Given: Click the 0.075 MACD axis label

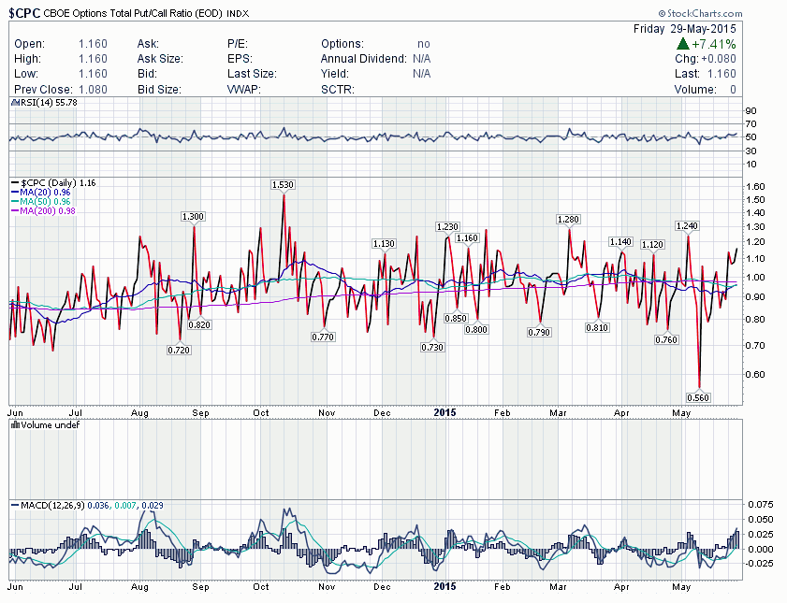Looking at the screenshot, I should pos(761,504).
